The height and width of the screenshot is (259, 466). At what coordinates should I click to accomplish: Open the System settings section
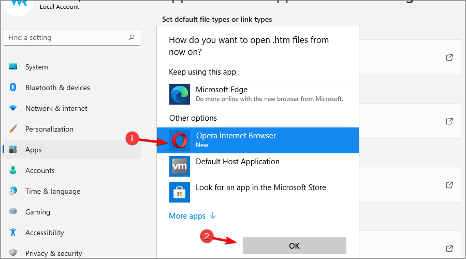pos(36,67)
